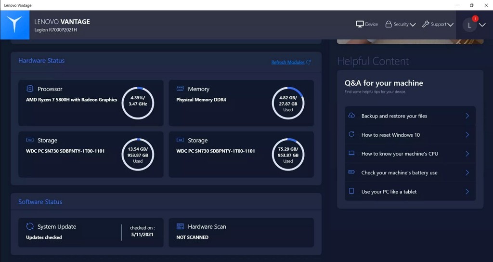
Task: Click the 'Helpful Content' heading
Action: point(373,61)
